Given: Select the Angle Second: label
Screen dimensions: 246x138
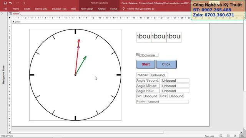Looking at the screenshot, I should [148, 80].
